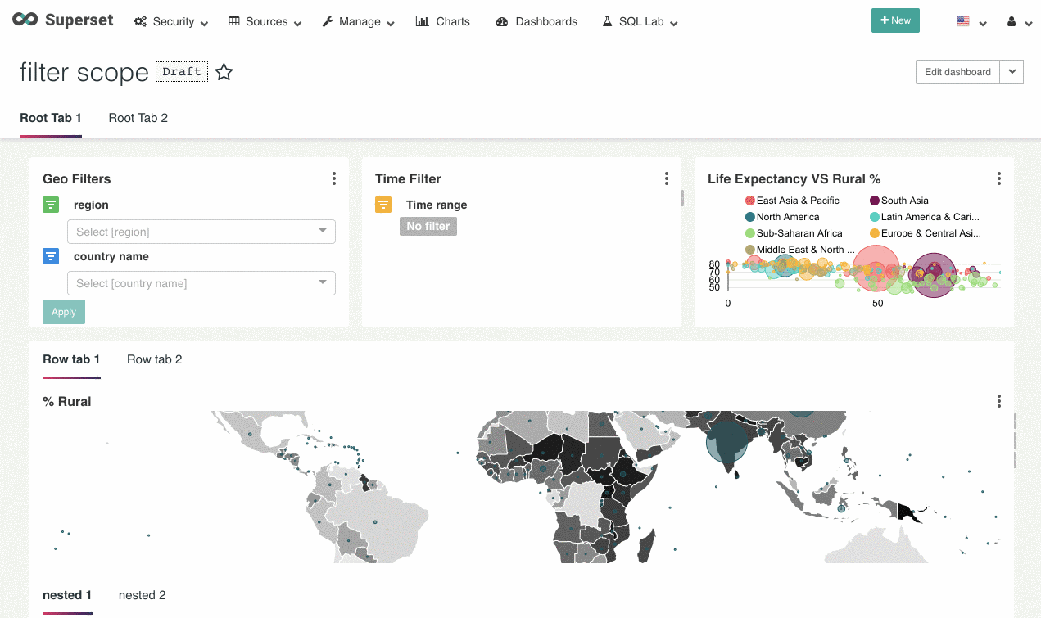Open % Rural chart three-dot menu

tap(999, 401)
